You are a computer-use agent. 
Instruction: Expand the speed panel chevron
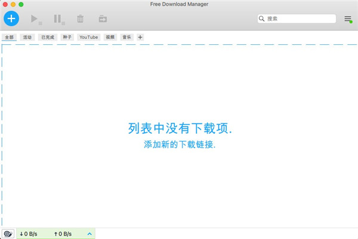pyautogui.click(x=89, y=234)
